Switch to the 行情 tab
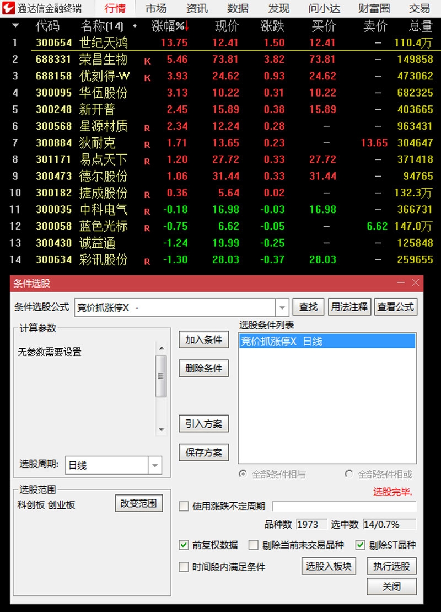Viewport: 441px width, 612px height. click(x=115, y=8)
